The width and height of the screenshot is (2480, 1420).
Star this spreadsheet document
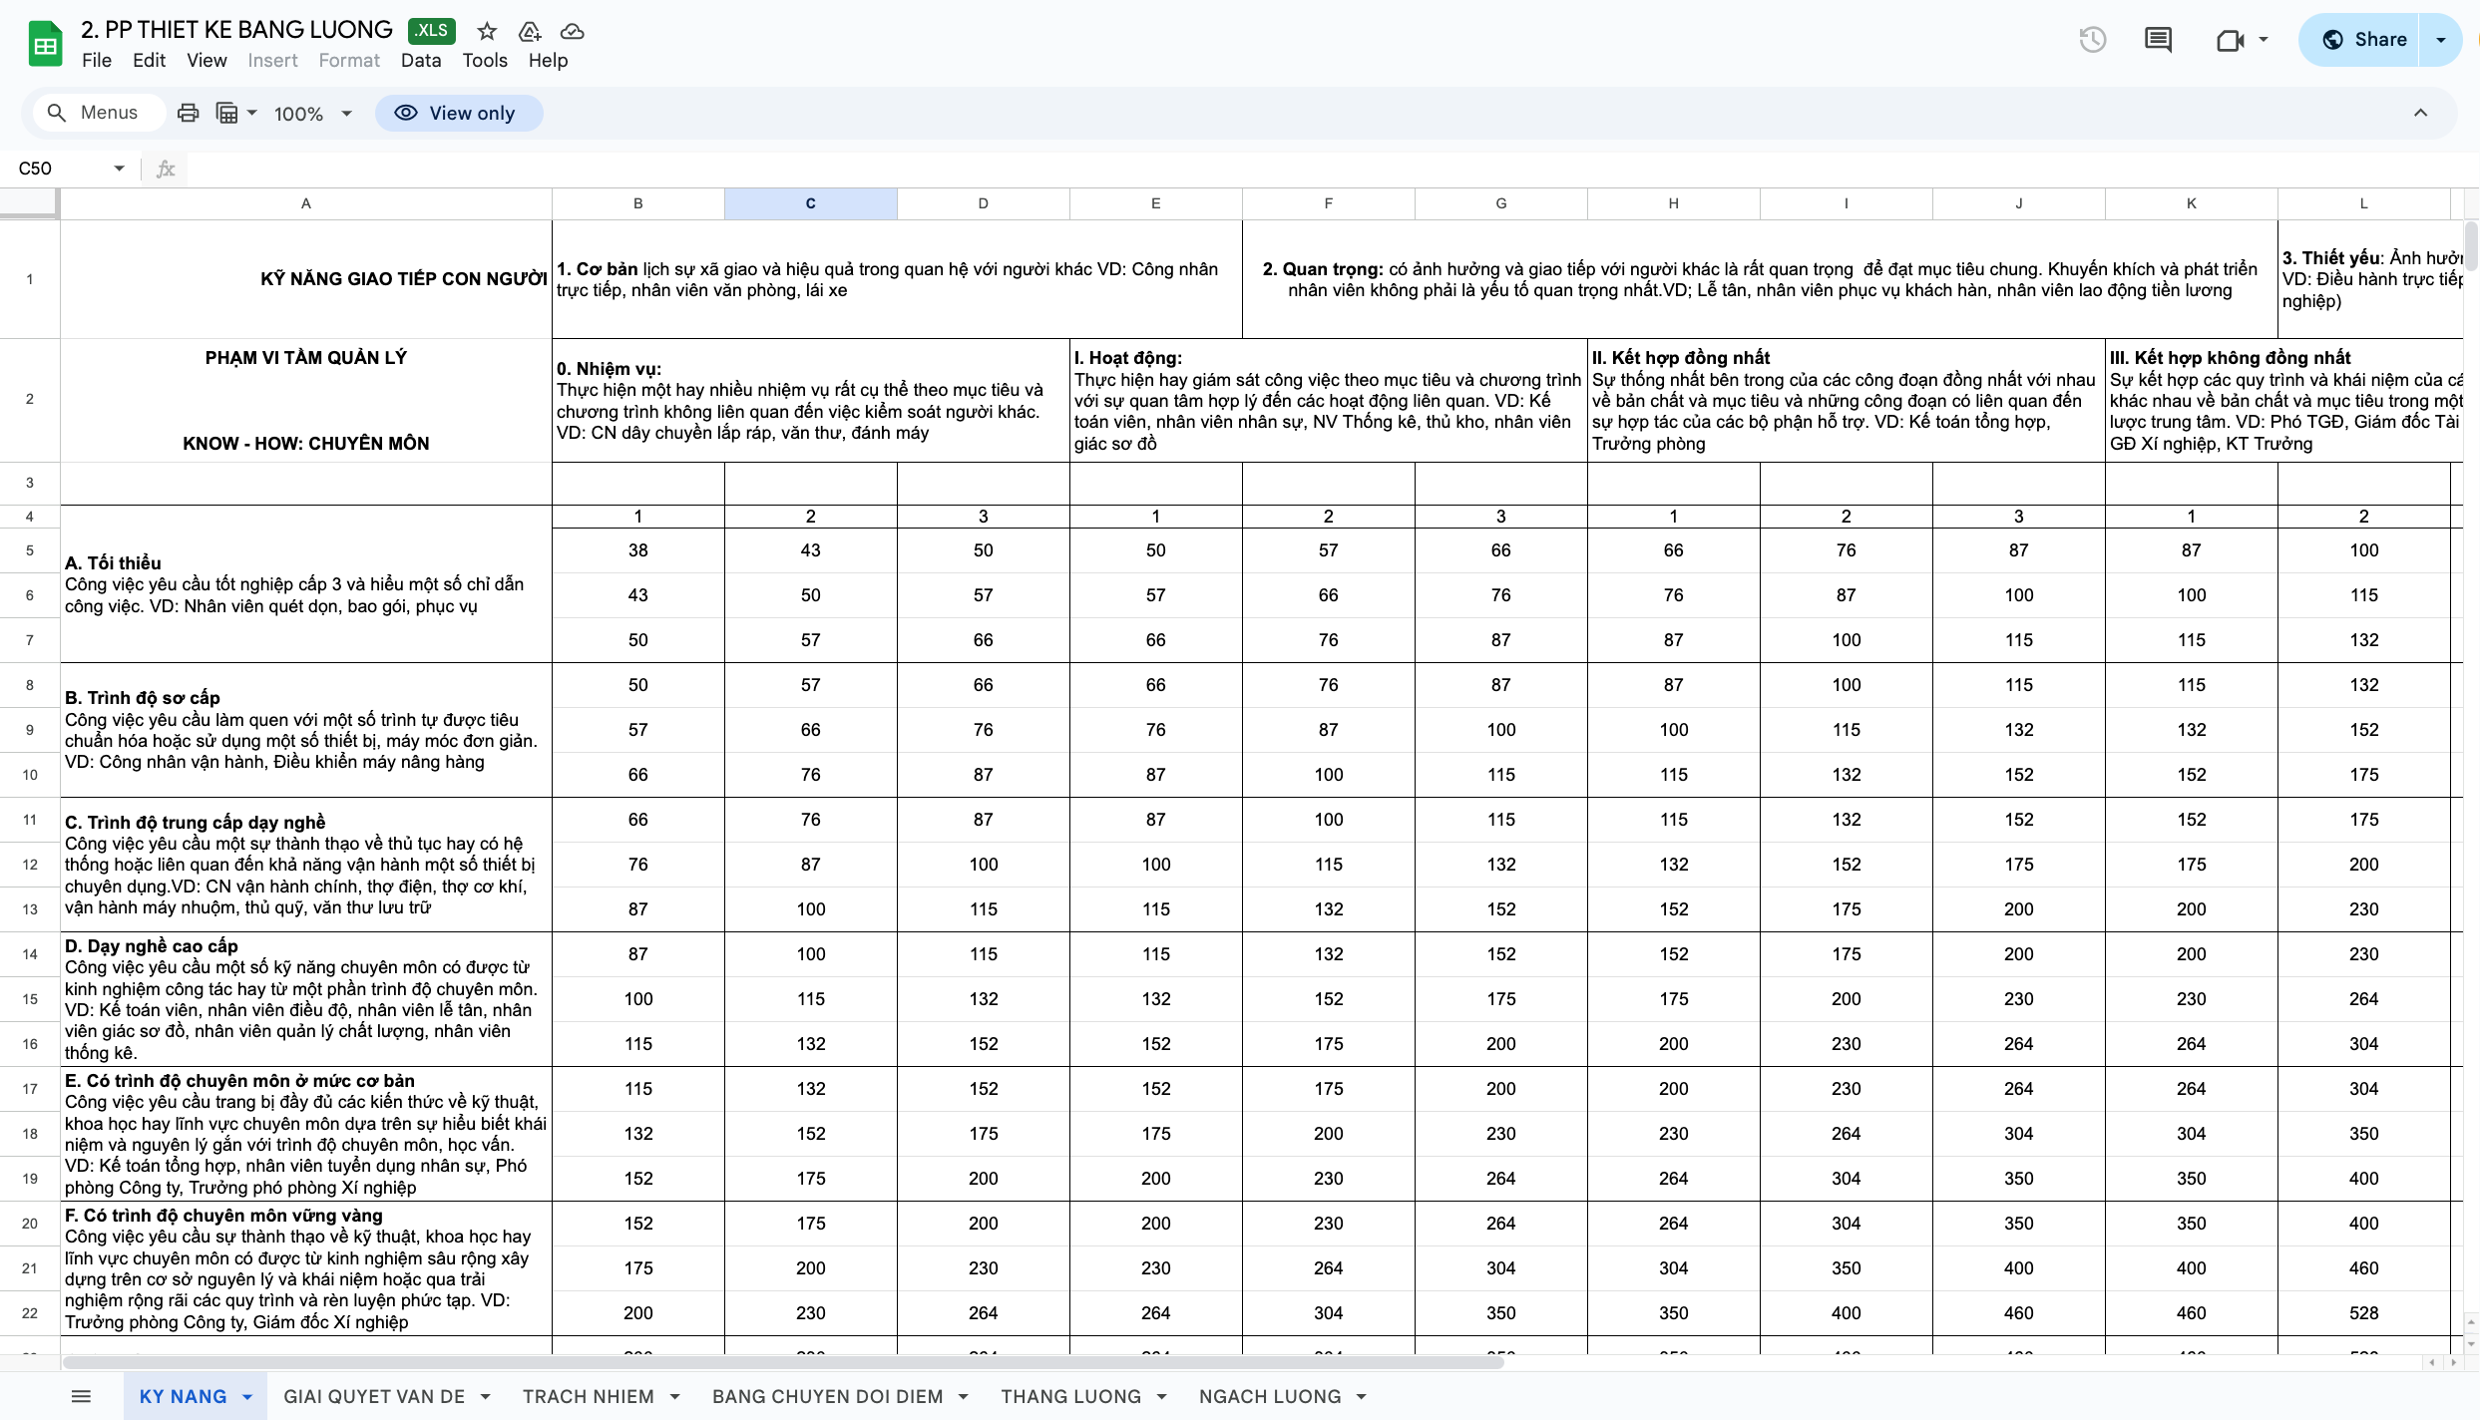[x=487, y=31]
